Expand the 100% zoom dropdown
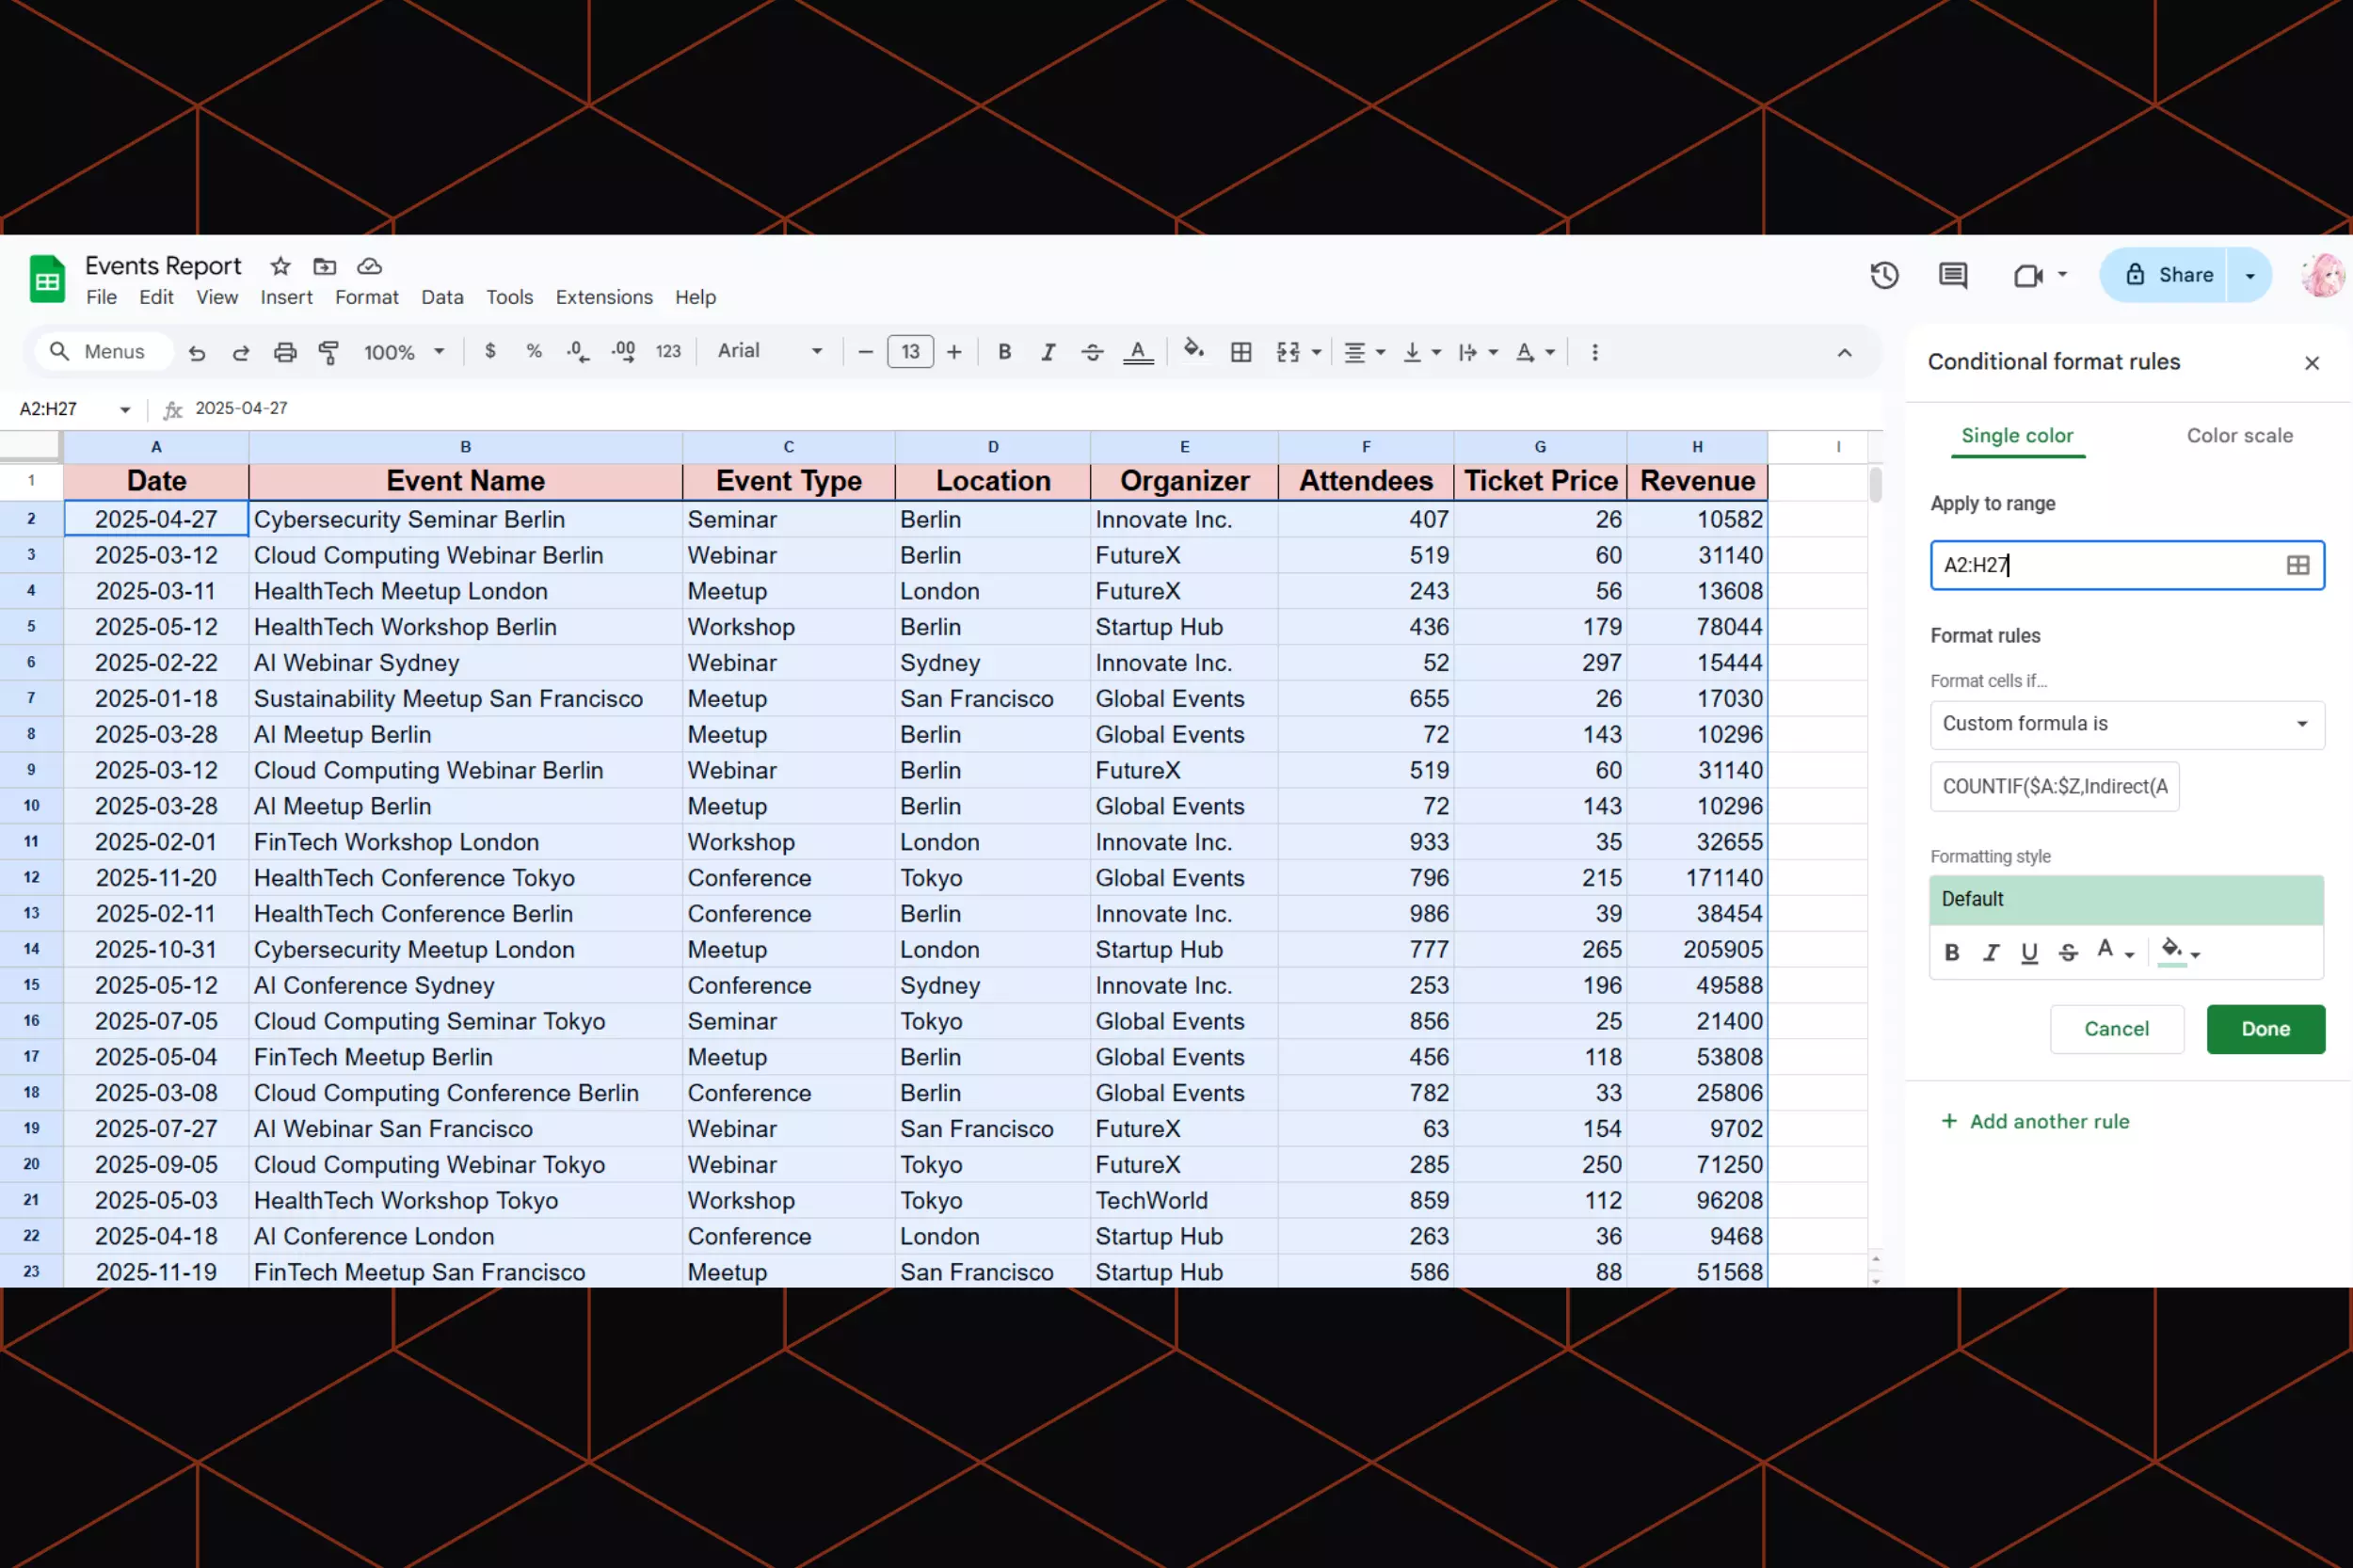 click(x=404, y=352)
